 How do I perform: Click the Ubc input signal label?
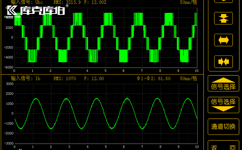(27, 2)
